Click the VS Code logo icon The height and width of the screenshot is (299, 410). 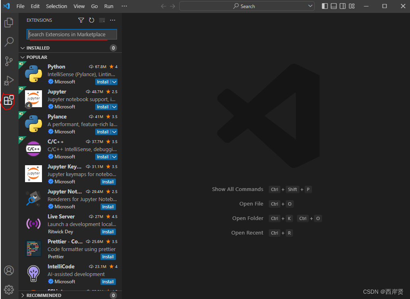6,6
